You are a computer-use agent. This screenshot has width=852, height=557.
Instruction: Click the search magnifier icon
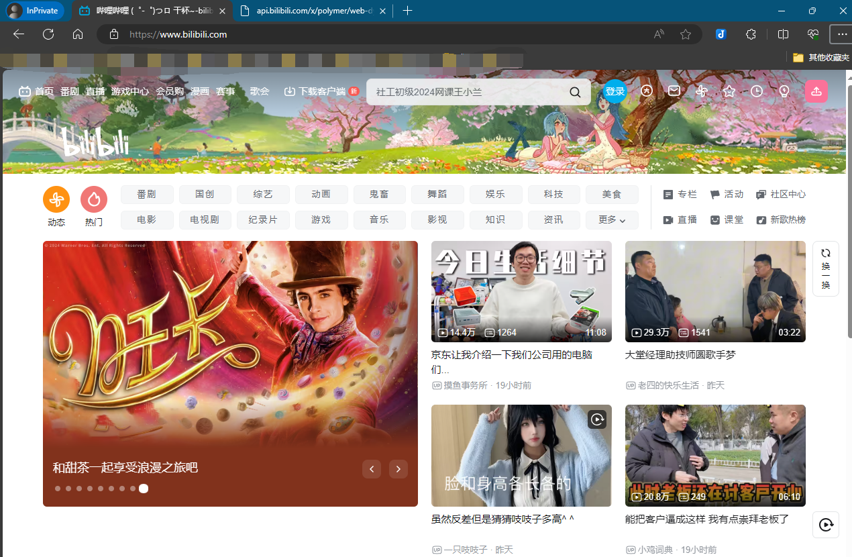click(575, 92)
